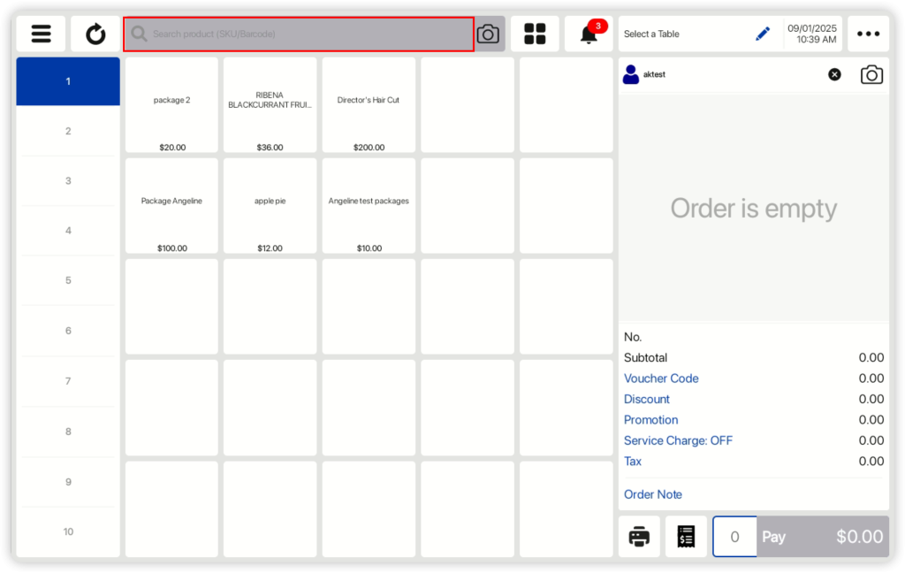Open the Promotion link
Image resolution: width=905 pixels, height=573 pixels.
[x=650, y=420]
